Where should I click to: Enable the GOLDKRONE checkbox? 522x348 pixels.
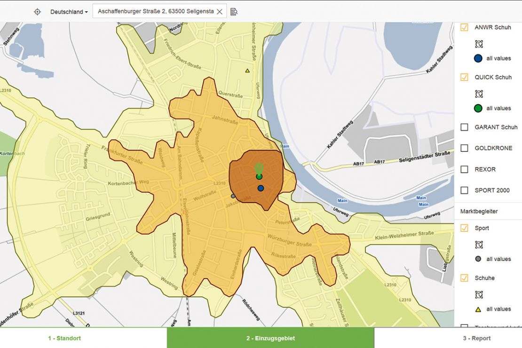[x=464, y=148]
